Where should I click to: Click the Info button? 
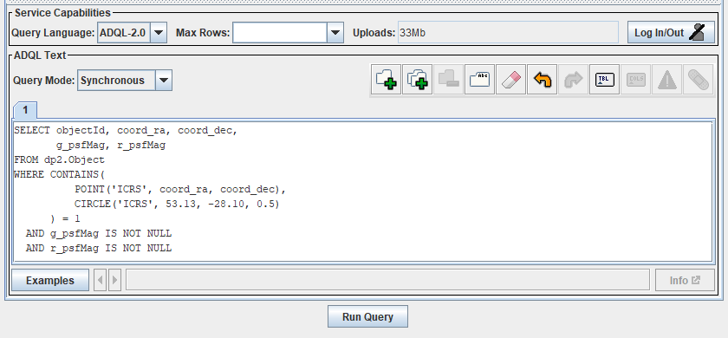click(x=685, y=281)
